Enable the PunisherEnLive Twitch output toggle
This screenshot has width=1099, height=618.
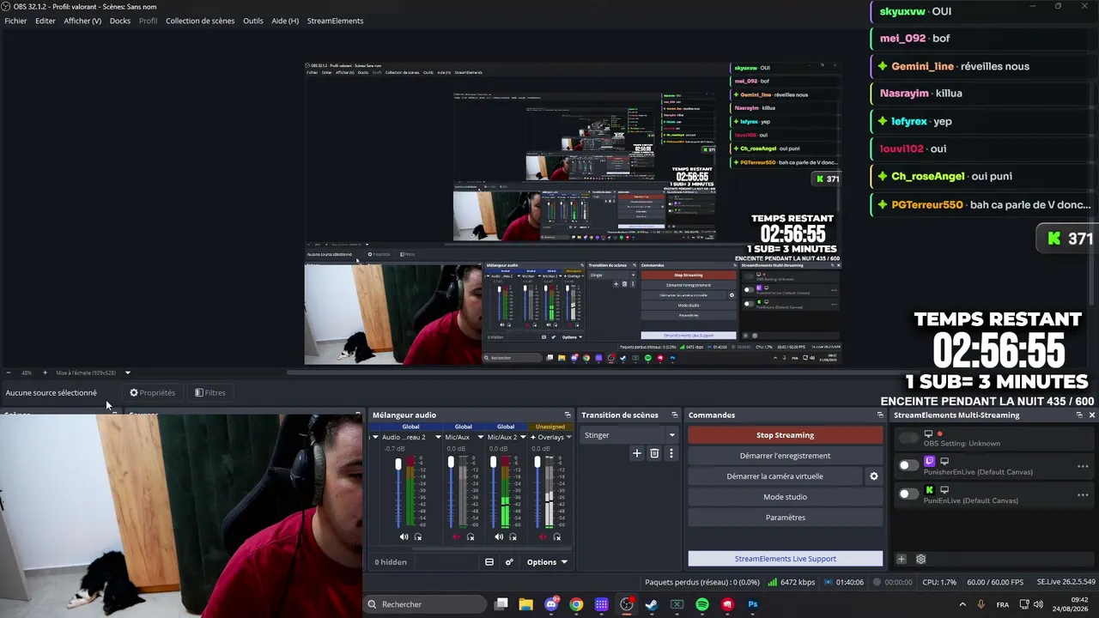[908, 465]
